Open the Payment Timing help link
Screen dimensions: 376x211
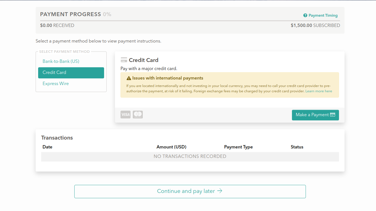(x=323, y=16)
